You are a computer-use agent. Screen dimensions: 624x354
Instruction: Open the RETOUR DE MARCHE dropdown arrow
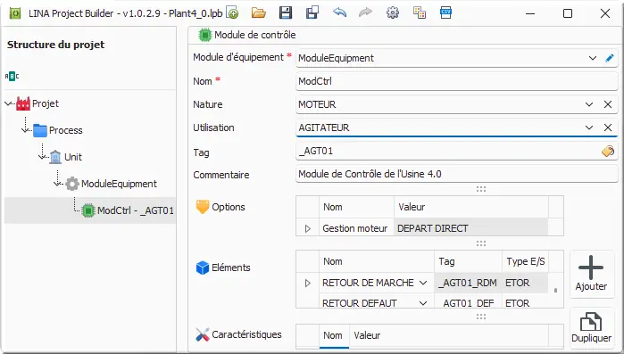423,283
